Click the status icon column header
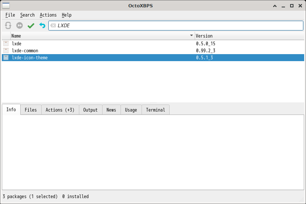The image size is (306, 204). tap(6, 36)
